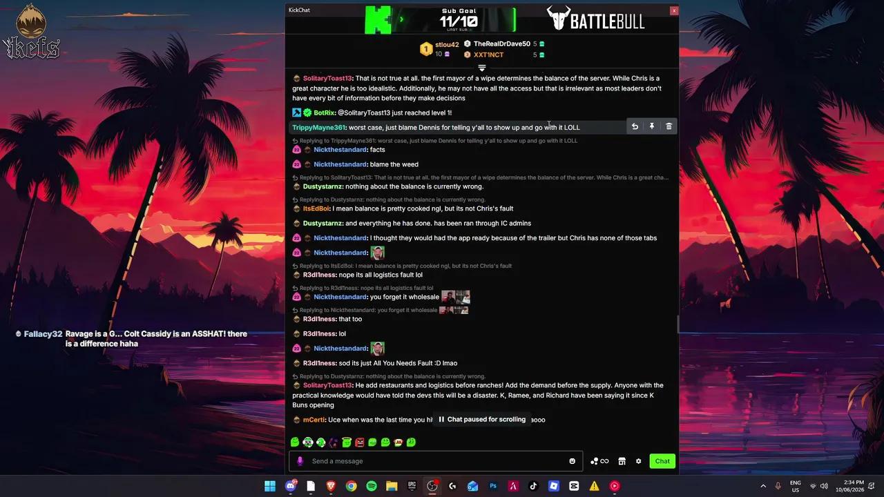Click the Send a message input field
The image size is (884, 497).
(x=435, y=461)
